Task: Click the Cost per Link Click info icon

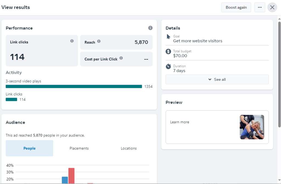Action: pyautogui.click(x=121, y=58)
